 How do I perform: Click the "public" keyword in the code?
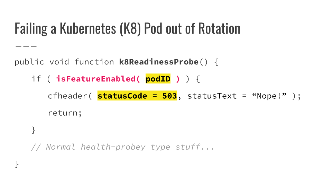click(x=29, y=62)
